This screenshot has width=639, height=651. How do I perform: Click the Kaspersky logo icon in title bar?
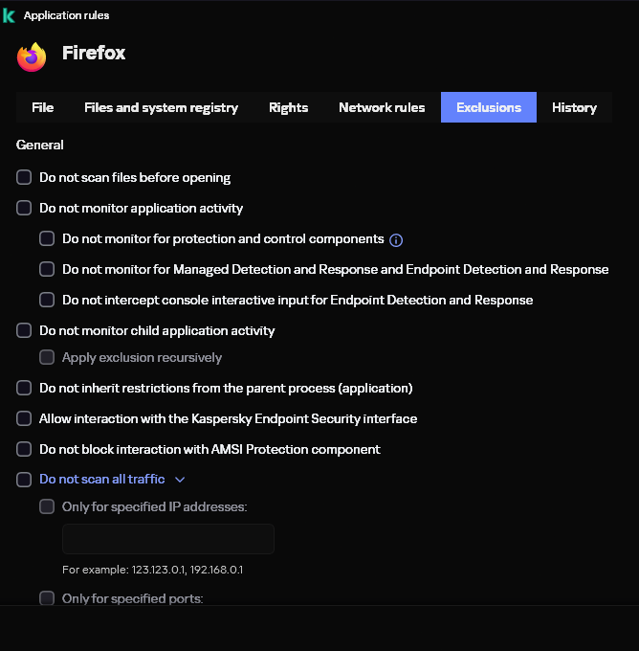point(9,15)
